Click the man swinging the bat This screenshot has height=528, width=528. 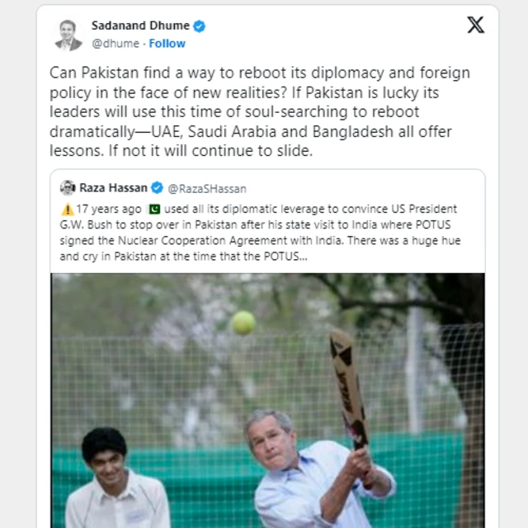pyautogui.click(x=297, y=470)
